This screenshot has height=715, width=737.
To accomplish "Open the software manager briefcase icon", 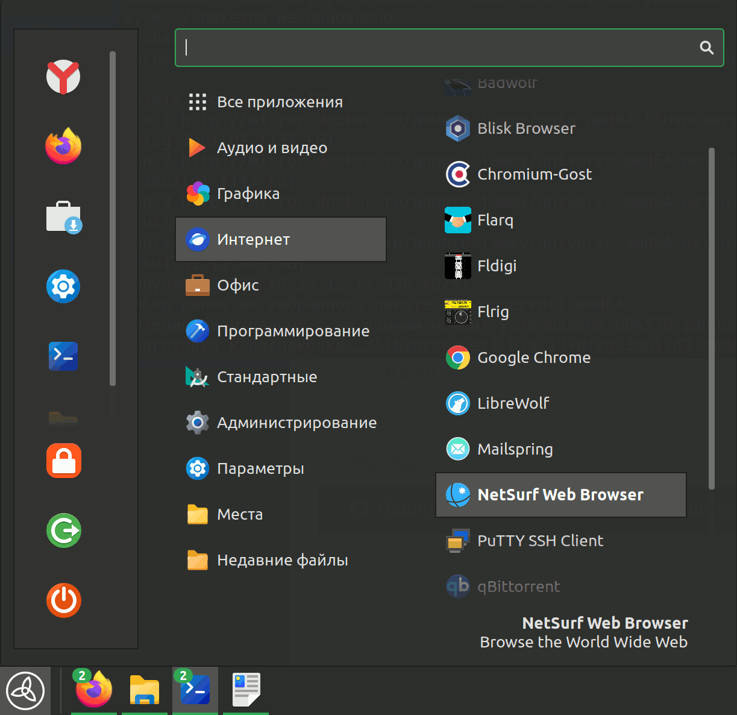I will tap(64, 217).
